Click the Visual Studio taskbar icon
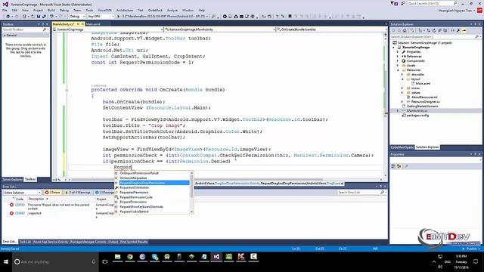Image resolution: width=484 pixels, height=272 pixels. coord(216,257)
